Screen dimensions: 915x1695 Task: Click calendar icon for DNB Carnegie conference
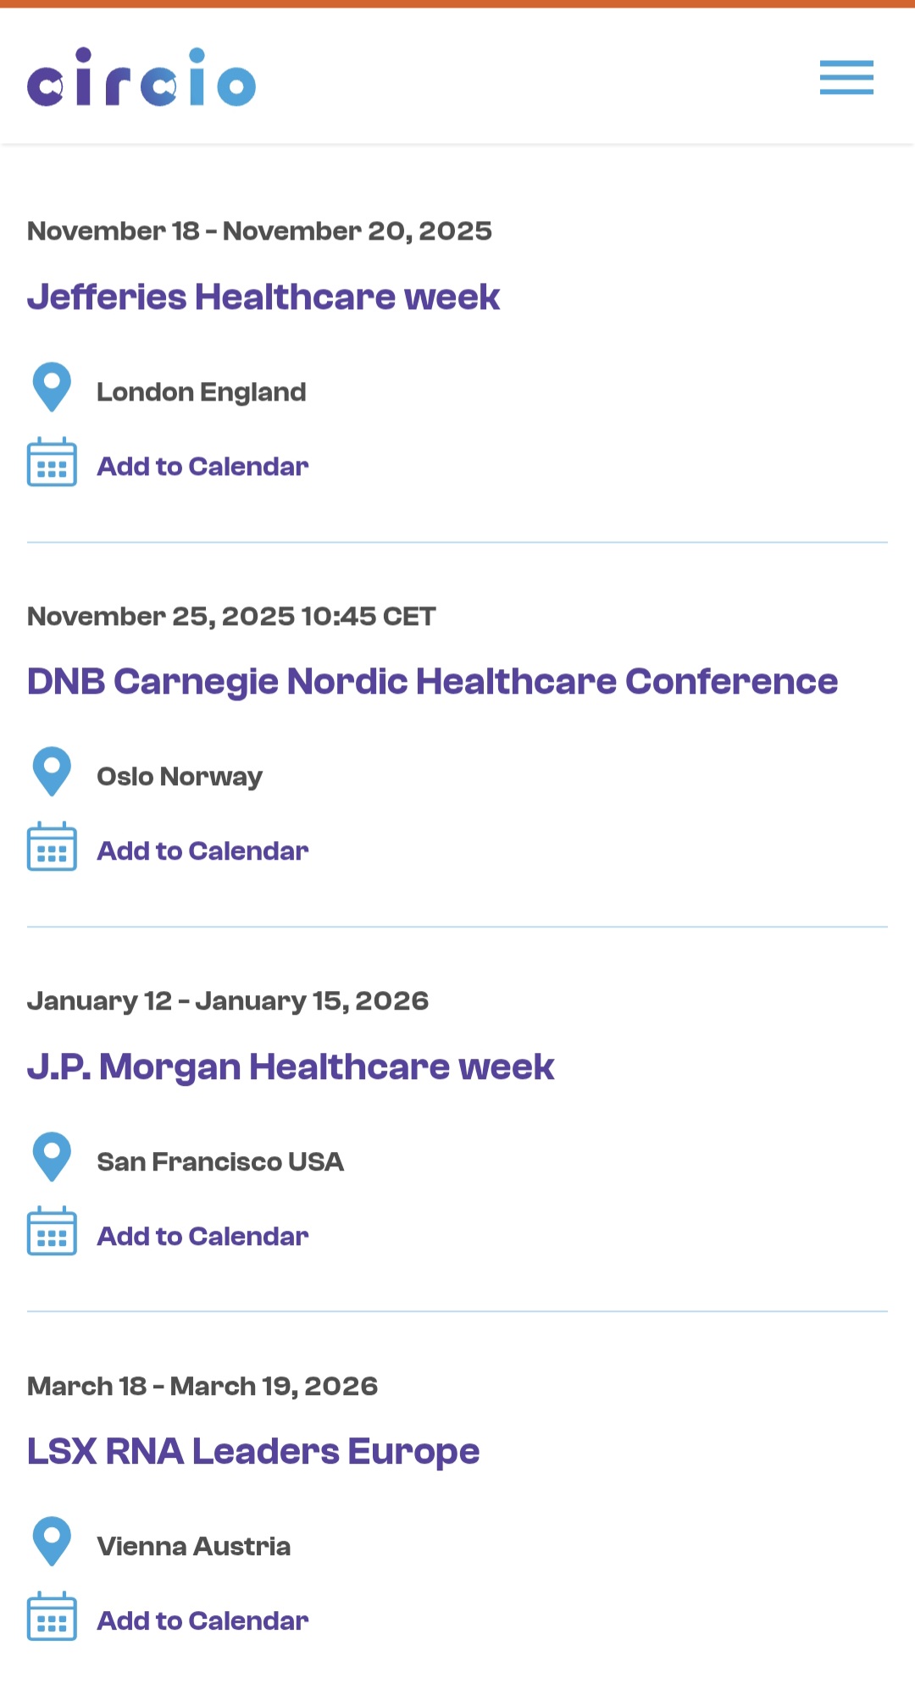click(52, 847)
